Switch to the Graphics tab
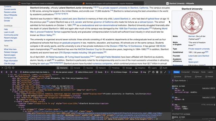This screenshot has width=216, height=121. point(140,68)
